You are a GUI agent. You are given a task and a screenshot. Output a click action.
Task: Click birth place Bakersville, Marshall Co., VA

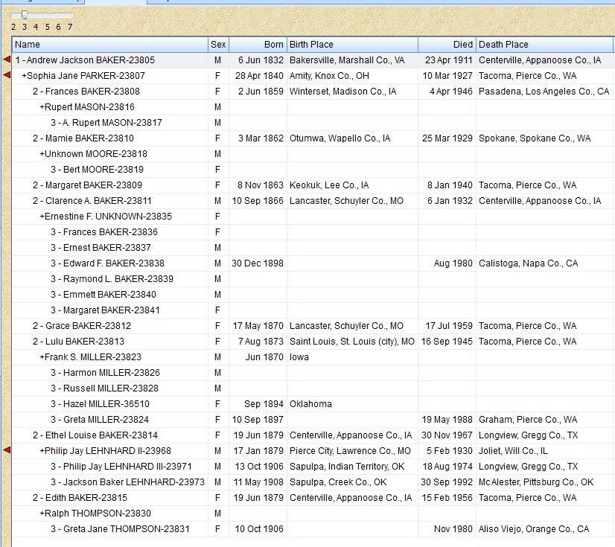click(x=347, y=60)
